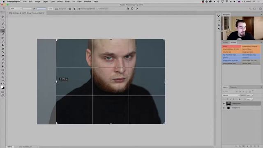
Task: Open the Crop tool preset picker
Action: click(4, 9)
